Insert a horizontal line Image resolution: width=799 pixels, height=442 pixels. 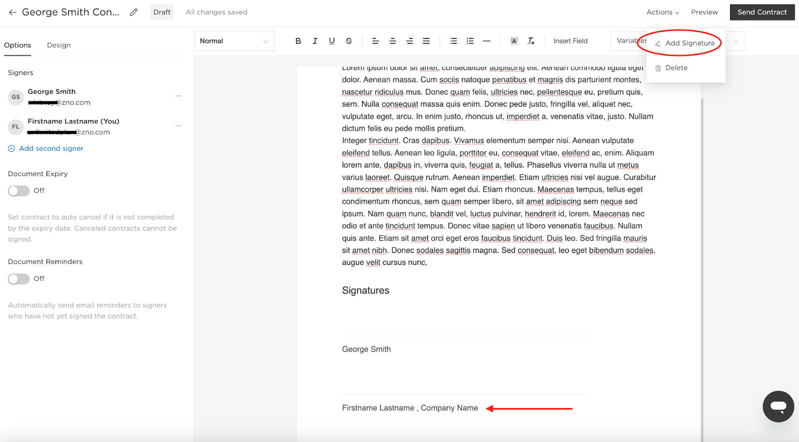487,41
